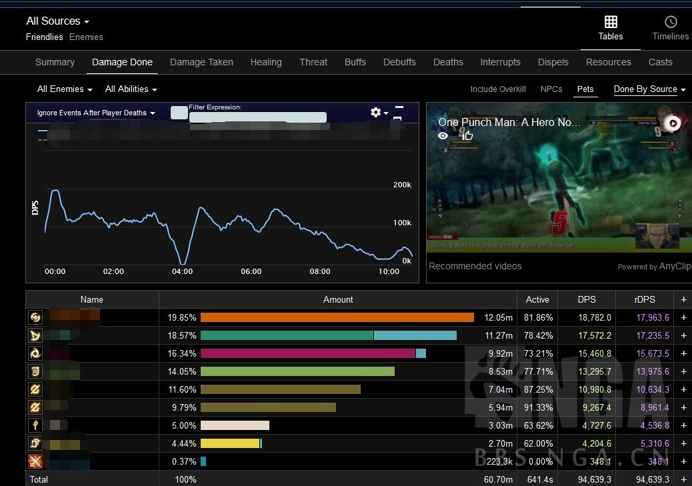Open the Tables view icon

(x=611, y=22)
